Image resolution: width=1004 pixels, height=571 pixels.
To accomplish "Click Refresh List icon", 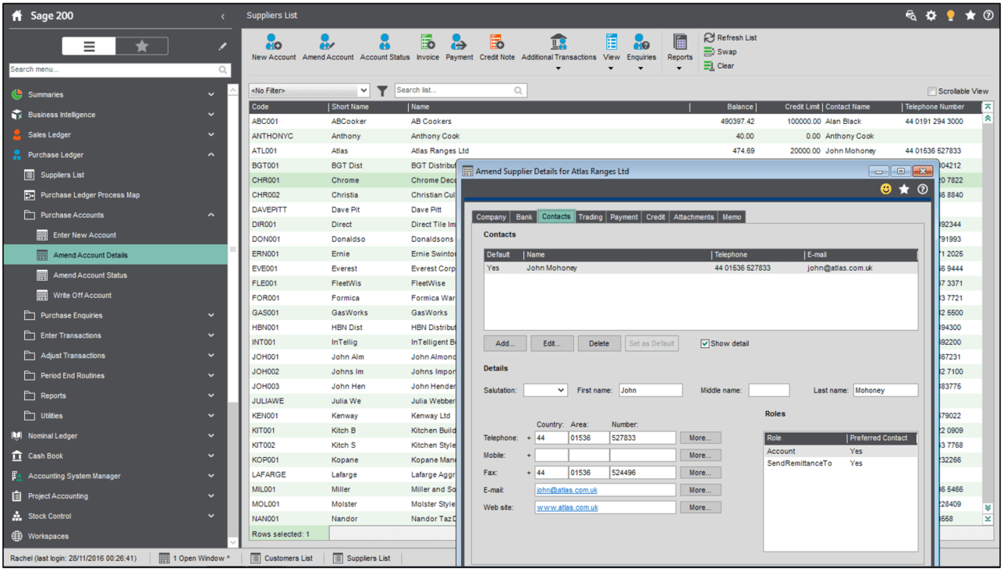I will 709,37.
